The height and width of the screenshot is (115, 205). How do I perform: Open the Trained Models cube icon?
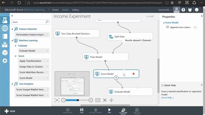(x=5, y=53)
